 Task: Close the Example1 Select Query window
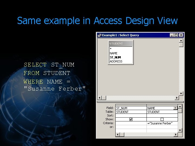pos(181,35)
